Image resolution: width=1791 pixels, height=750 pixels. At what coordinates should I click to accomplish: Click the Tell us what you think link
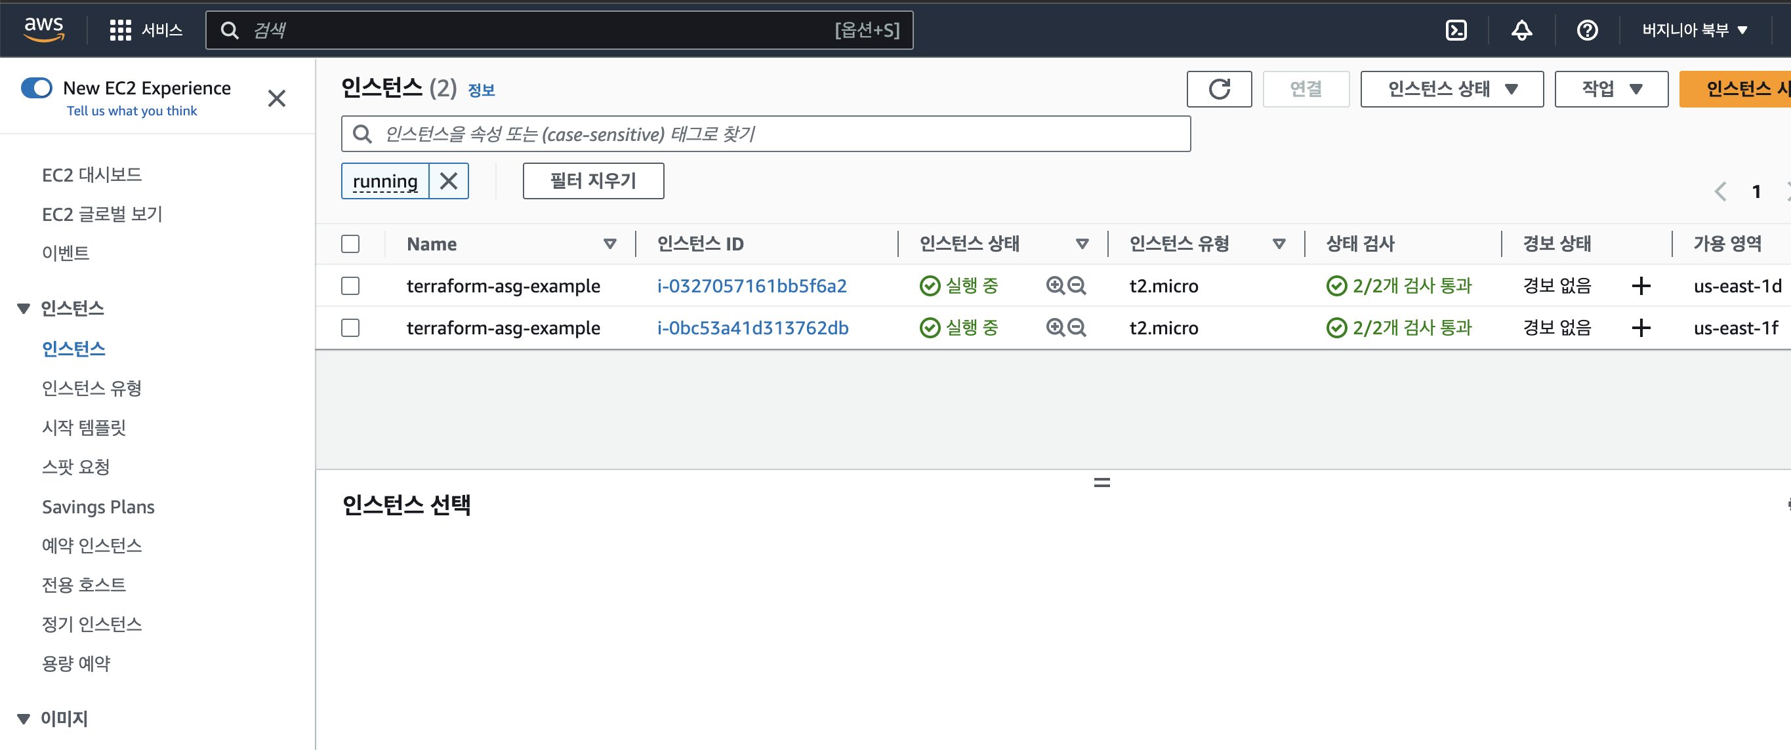131,111
